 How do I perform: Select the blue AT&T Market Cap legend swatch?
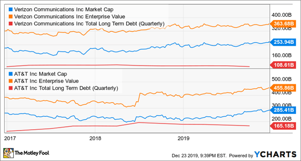[x=11, y=74]
